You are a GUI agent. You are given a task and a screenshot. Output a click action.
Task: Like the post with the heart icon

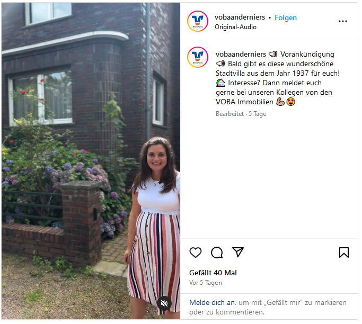tap(196, 253)
